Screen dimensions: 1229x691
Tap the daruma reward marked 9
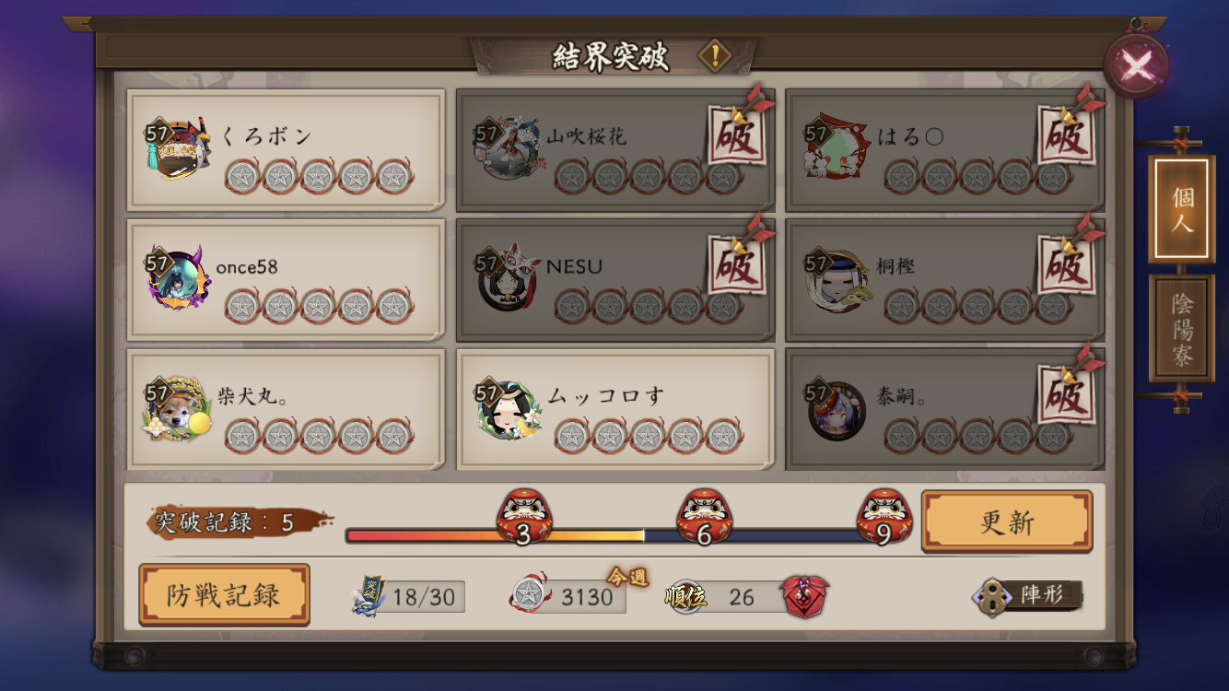(x=884, y=517)
